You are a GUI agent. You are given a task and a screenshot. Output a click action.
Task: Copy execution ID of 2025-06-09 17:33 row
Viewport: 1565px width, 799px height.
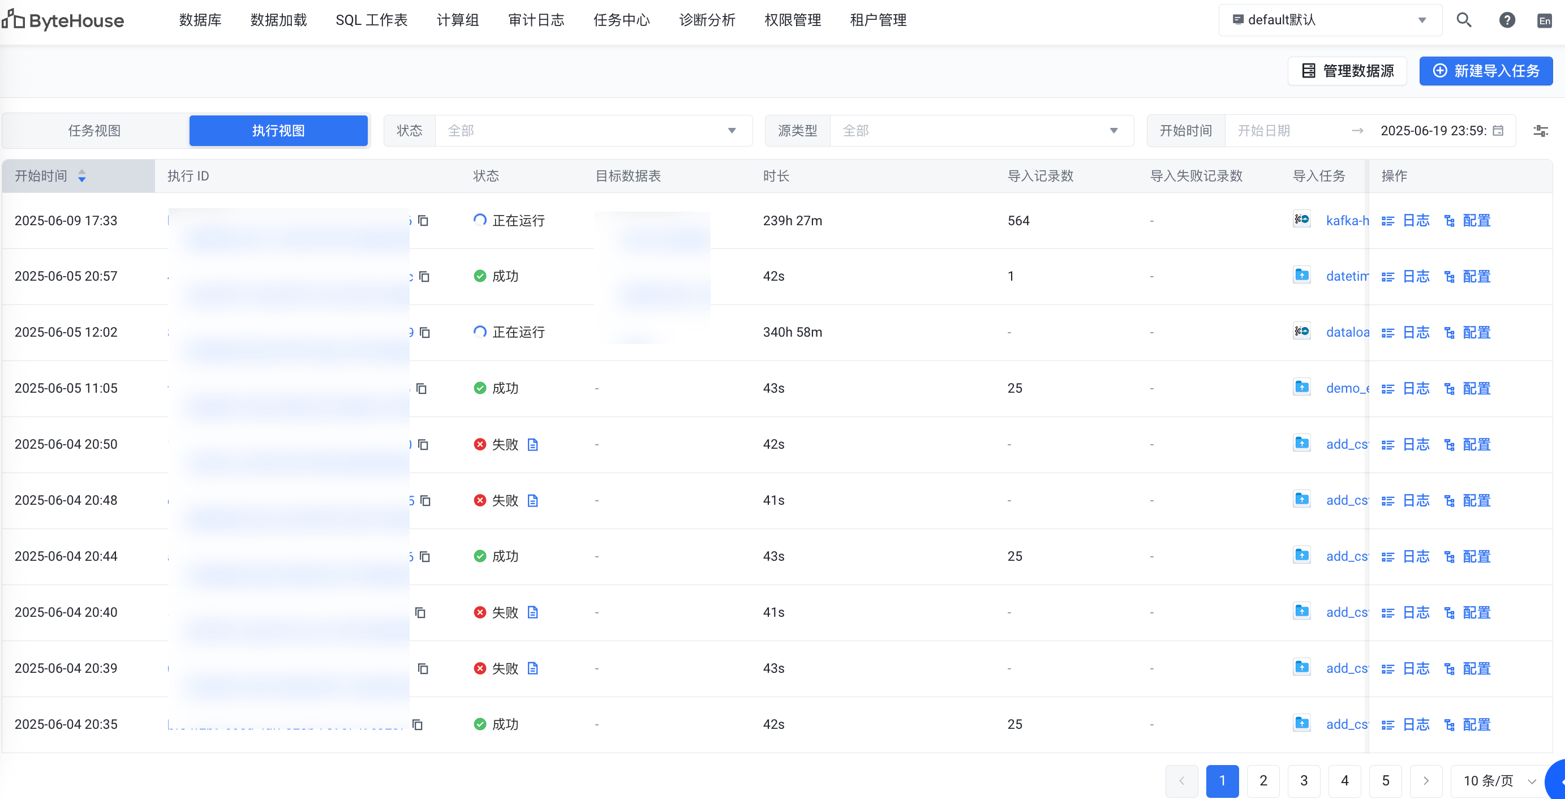(x=423, y=221)
